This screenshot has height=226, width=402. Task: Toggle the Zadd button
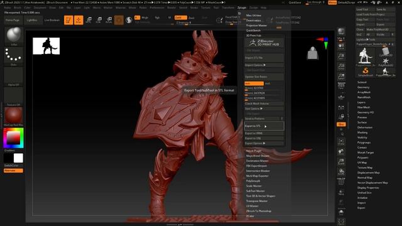(180, 18)
